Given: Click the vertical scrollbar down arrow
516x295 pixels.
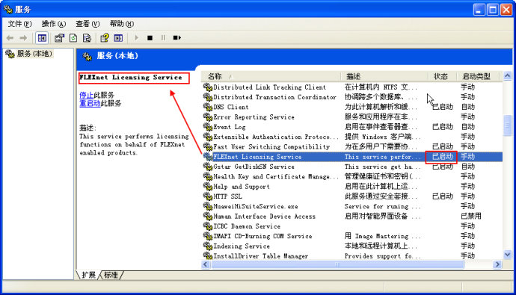Looking at the screenshot, I should point(508,254).
